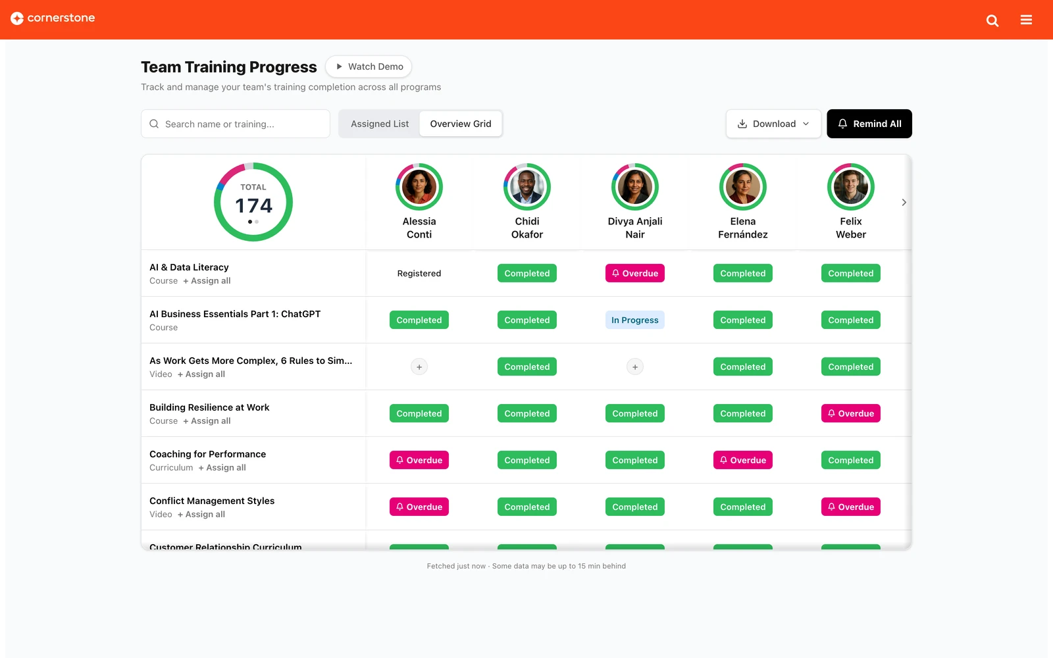The height and width of the screenshot is (658, 1053).
Task: Open Felix Weber's avatar
Action: [x=851, y=187]
